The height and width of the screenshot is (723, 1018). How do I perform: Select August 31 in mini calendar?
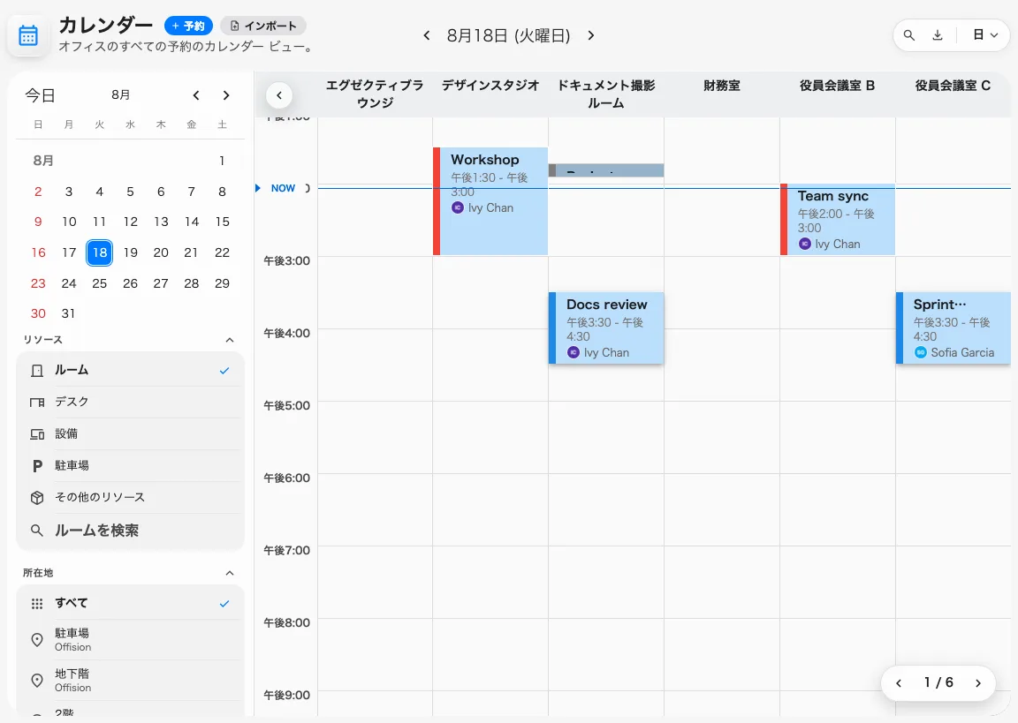tap(68, 313)
